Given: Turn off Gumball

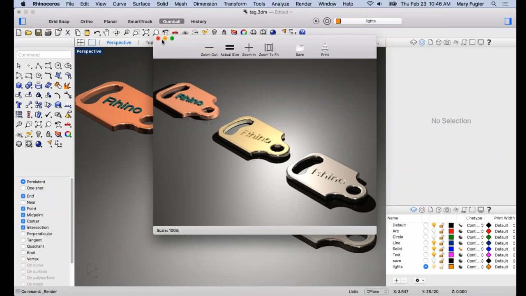Looking at the screenshot, I should pyautogui.click(x=171, y=21).
